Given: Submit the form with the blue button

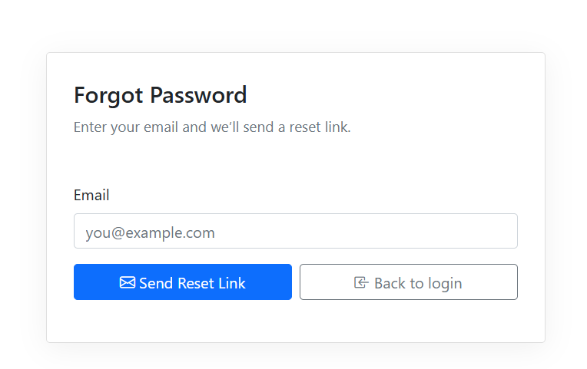Looking at the screenshot, I should coord(182,282).
